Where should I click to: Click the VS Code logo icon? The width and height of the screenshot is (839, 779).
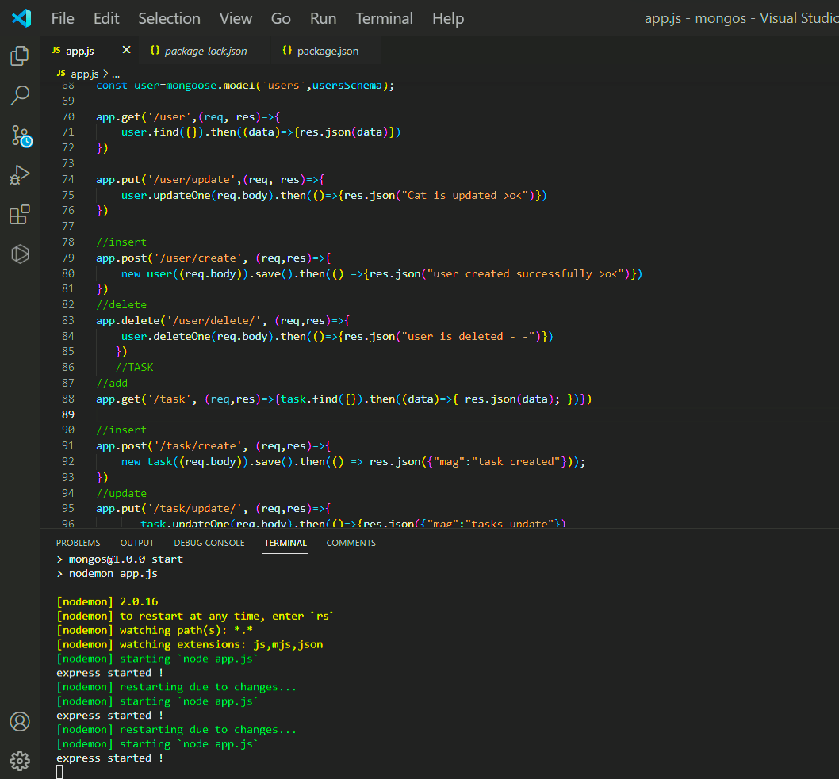pos(21,18)
